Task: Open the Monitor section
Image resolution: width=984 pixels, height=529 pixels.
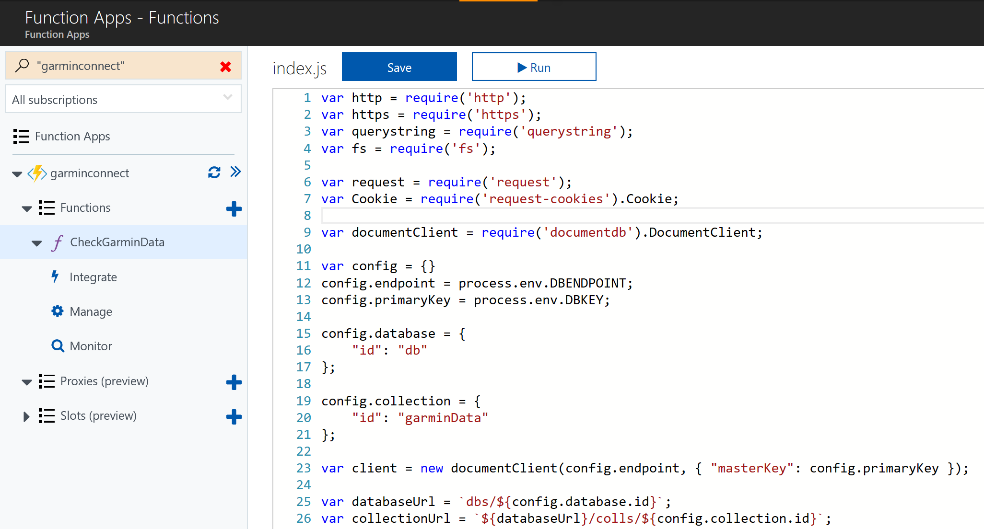Action: pos(91,346)
